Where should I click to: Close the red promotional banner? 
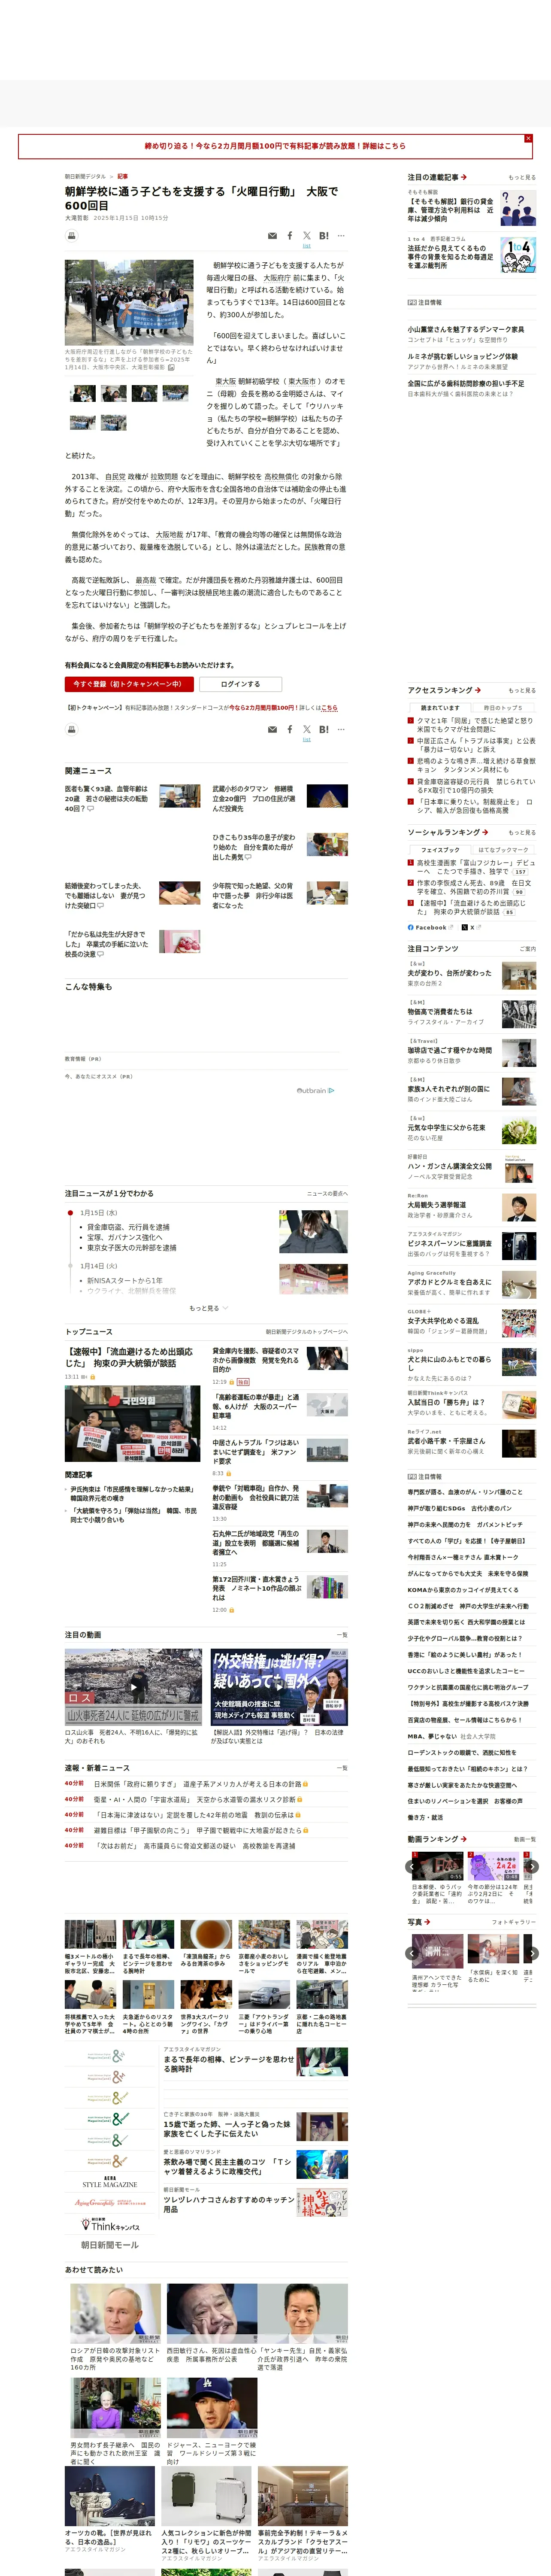click(528, 138)
